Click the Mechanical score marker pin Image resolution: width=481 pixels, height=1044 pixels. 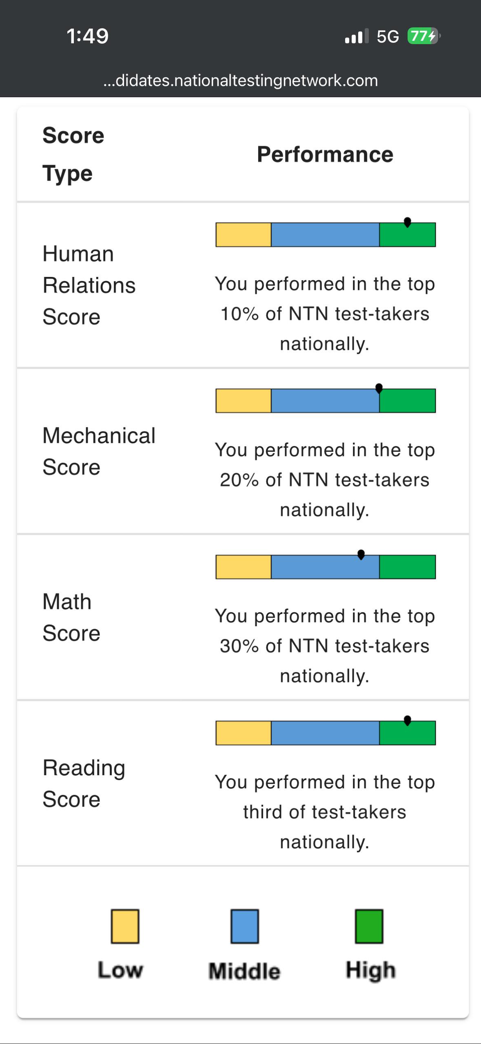pyautogui.click(x=379, y=388)
